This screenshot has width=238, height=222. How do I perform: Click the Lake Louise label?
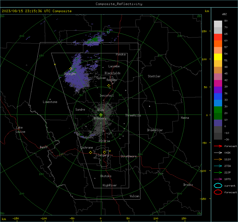(20, 130)
